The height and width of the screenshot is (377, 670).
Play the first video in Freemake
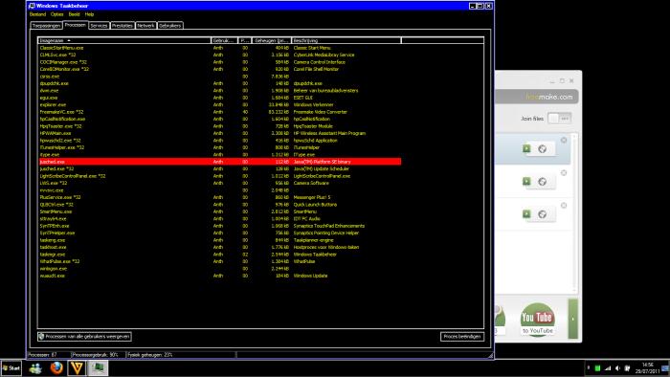(526, 148)
